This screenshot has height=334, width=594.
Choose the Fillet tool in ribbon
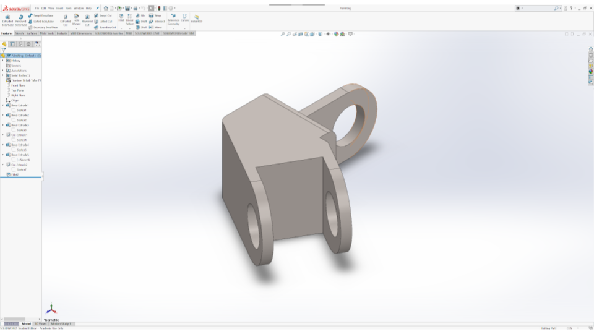click(x=121, y=17)
